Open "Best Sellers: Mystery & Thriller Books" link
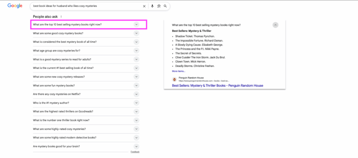 tap(217, 86)
